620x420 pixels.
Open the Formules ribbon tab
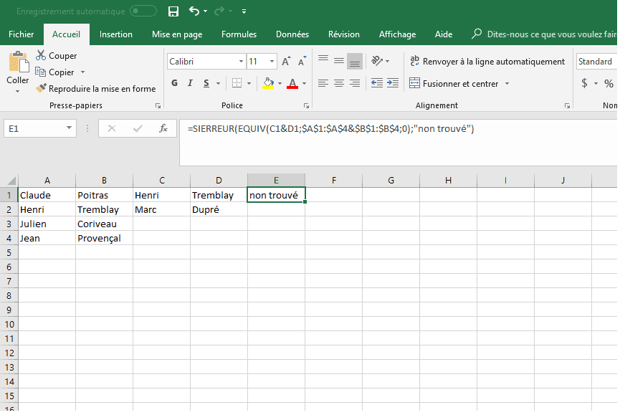[x=239, y=34]
